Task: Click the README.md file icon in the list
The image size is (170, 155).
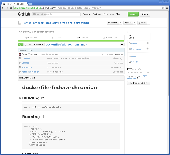Action: click(20, 67)
